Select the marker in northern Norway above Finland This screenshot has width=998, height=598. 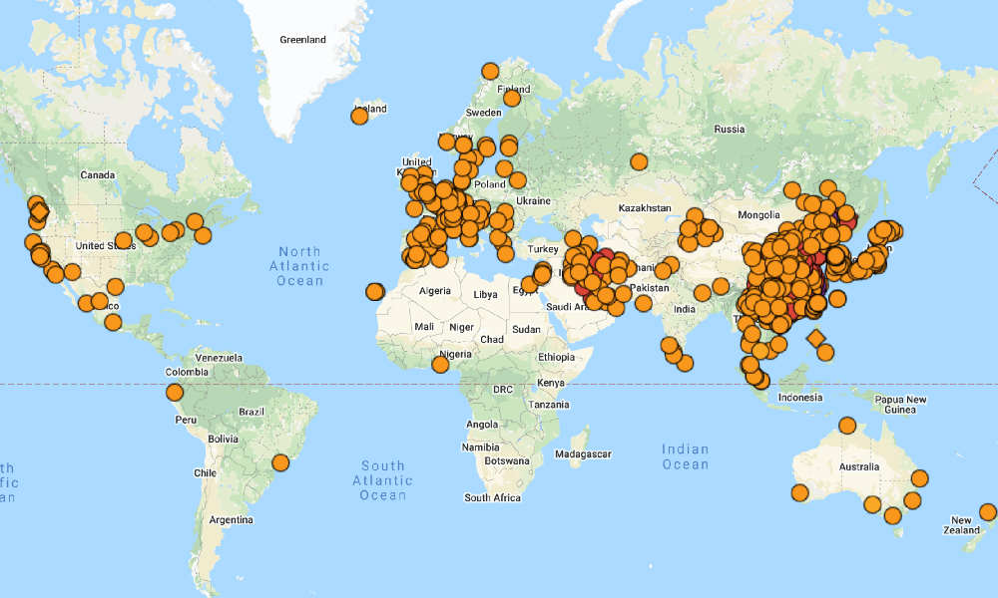click(x=490, y=71)
